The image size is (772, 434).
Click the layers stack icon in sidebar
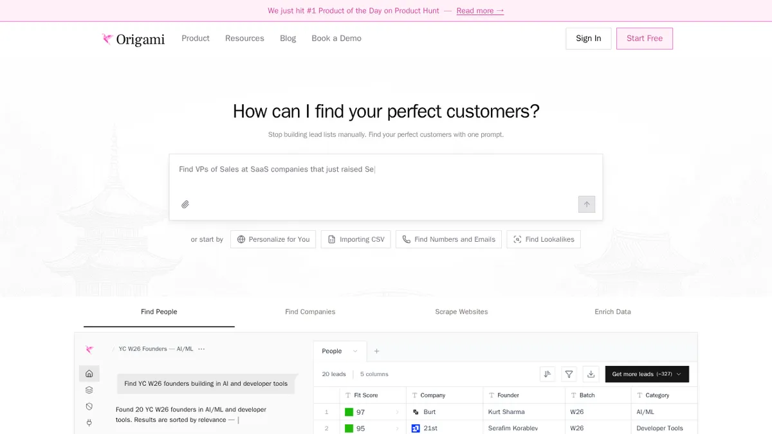[89, 390]
